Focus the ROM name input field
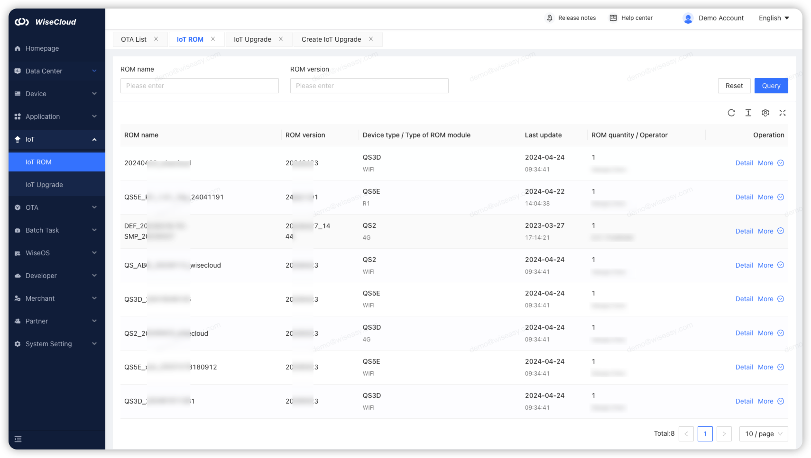Image resolution: width=811 pixels, height=458 pixels. 200,86
